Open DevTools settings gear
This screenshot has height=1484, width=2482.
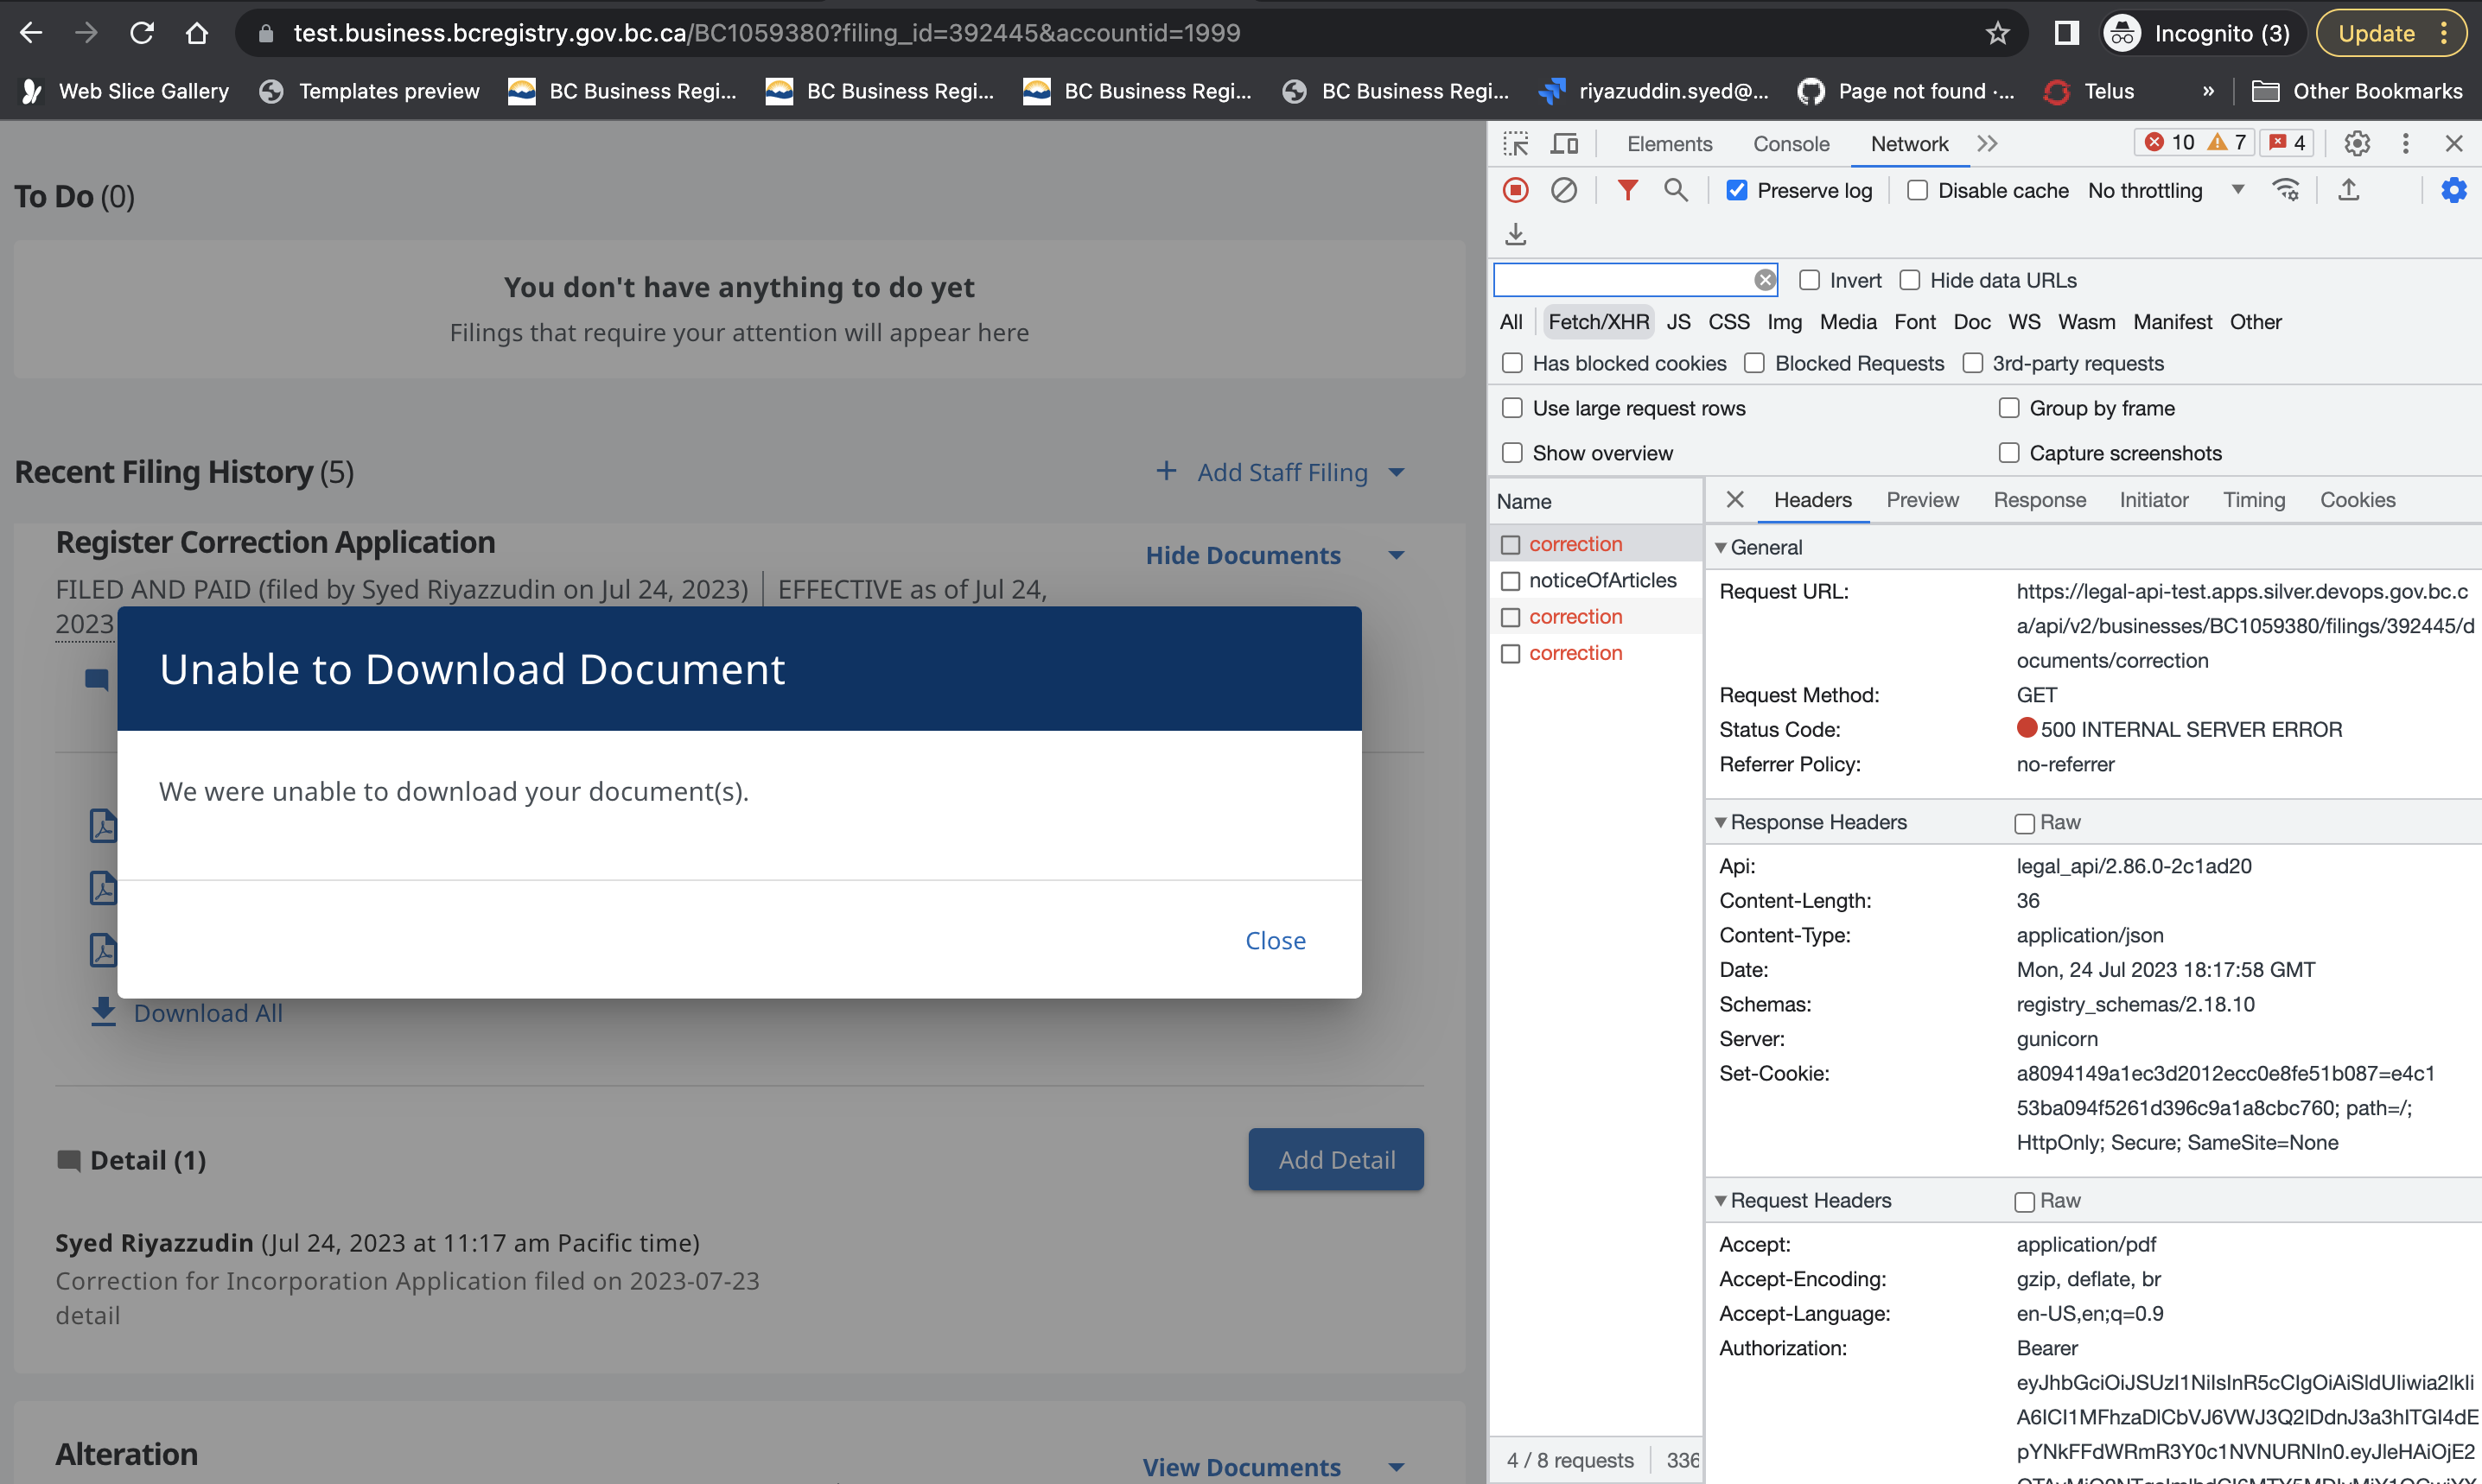[x=2357, y=144]
